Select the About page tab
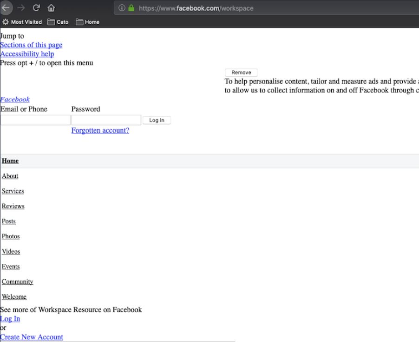 tap(10, 176)
